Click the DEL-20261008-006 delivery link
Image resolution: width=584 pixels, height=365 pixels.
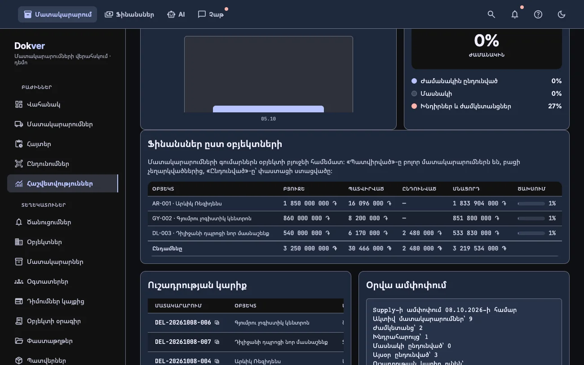click(x=183, y=323)
